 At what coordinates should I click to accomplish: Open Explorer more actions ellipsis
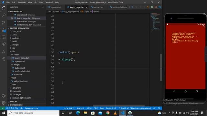(x=42, y=7)
